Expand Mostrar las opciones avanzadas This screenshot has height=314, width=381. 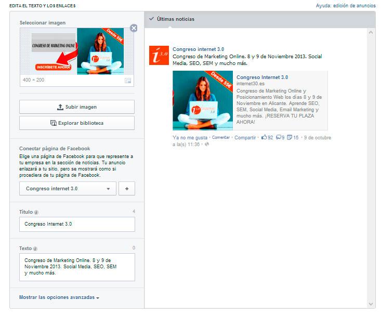(59, 297)
